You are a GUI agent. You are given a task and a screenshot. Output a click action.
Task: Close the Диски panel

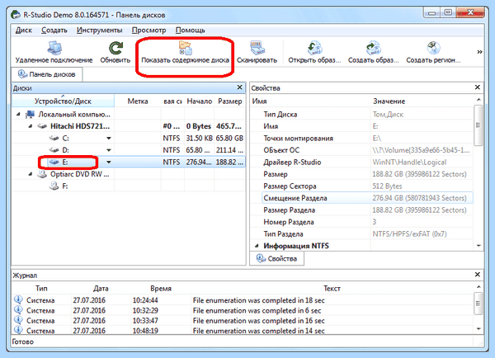coord(239,87)
